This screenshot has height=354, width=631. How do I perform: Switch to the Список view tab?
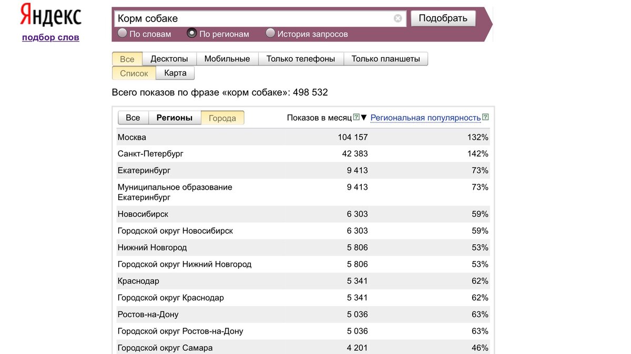134,73
